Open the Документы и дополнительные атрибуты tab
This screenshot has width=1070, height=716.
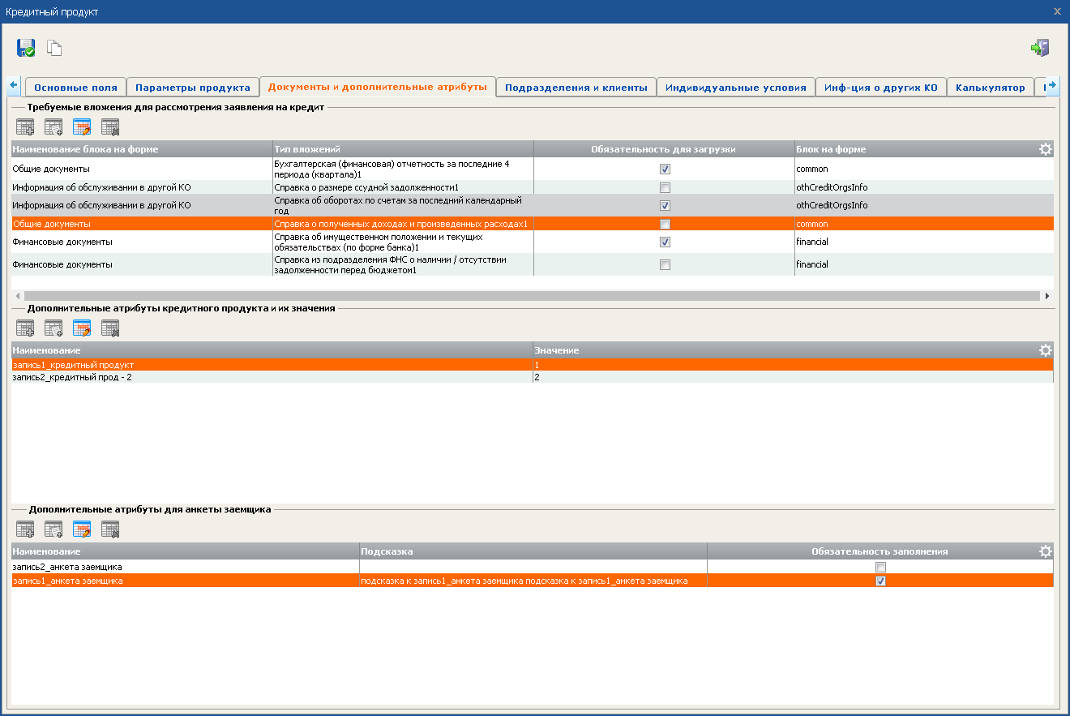coord(378,87)
